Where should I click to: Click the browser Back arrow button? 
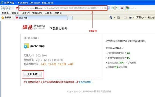3,8
